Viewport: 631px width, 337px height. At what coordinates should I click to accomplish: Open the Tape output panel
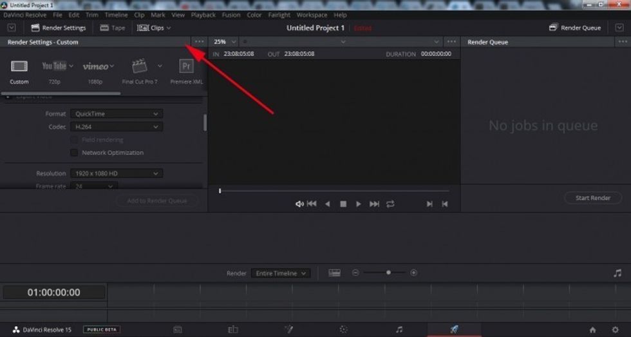(113, 28)
